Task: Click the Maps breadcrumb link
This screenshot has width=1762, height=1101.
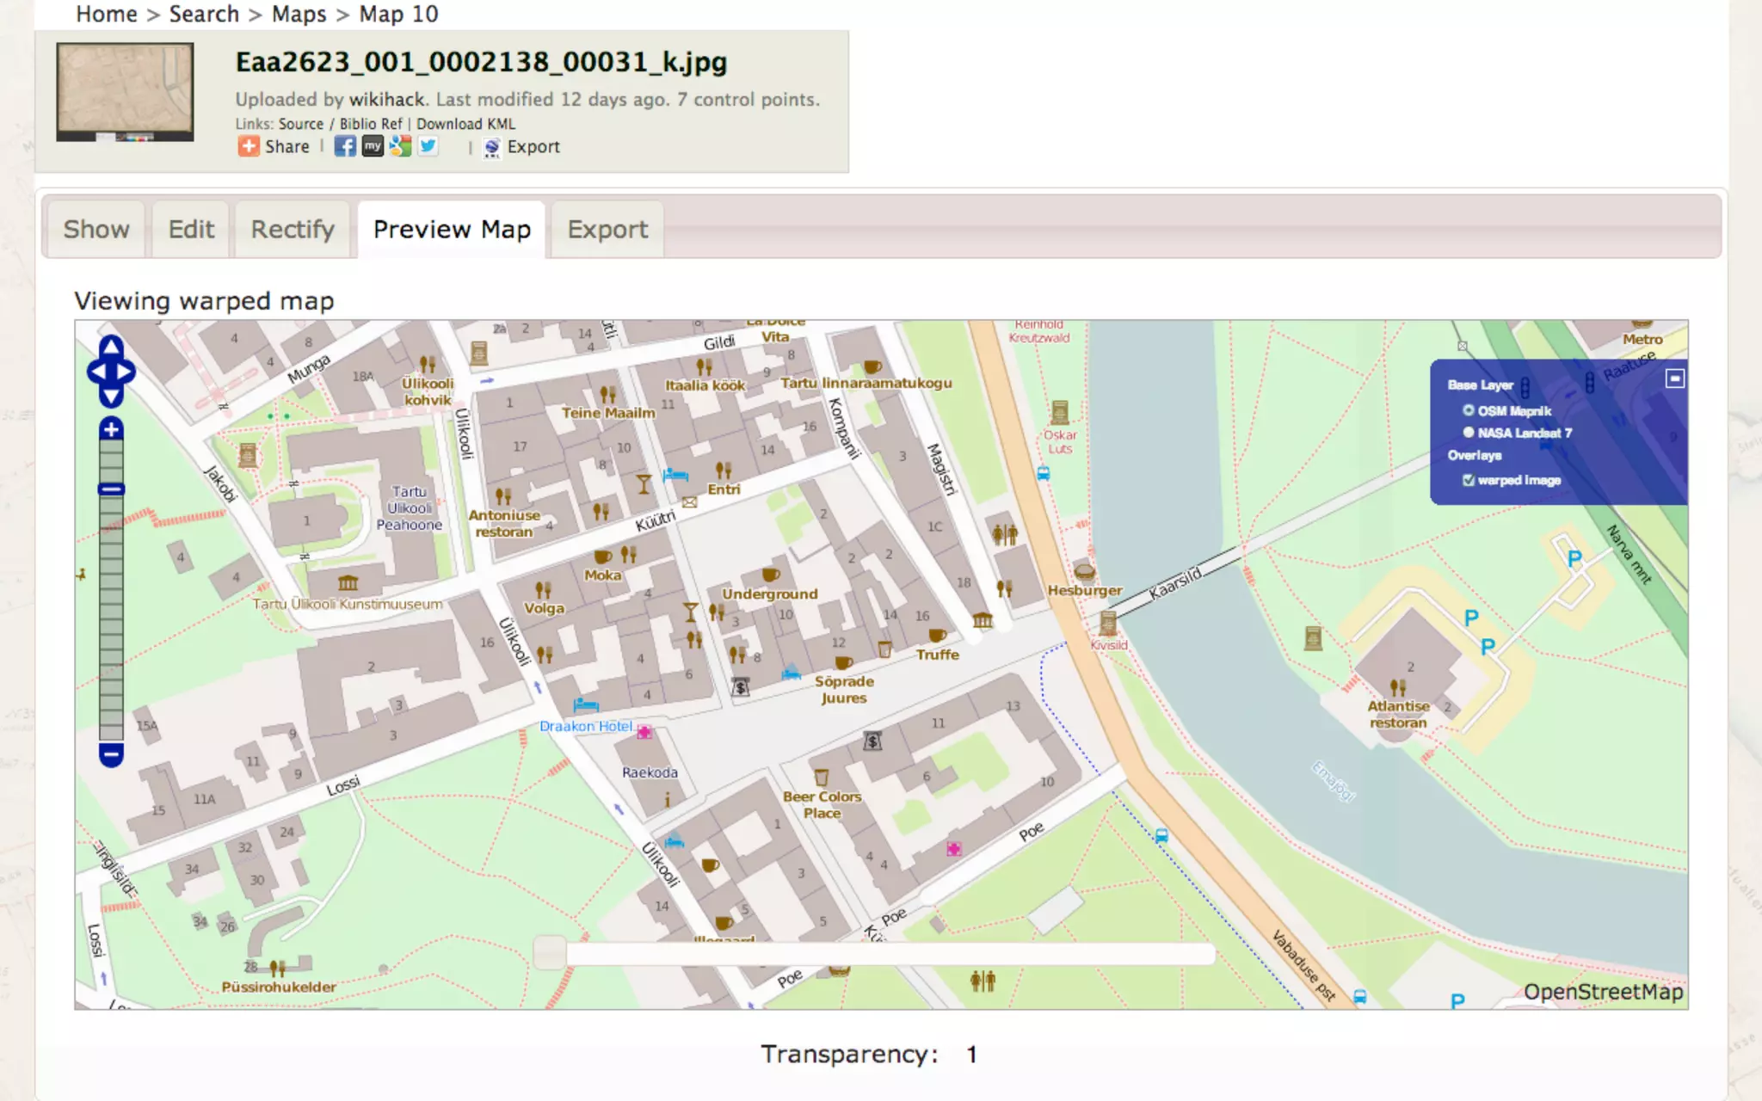Action: tap(299, 14)
